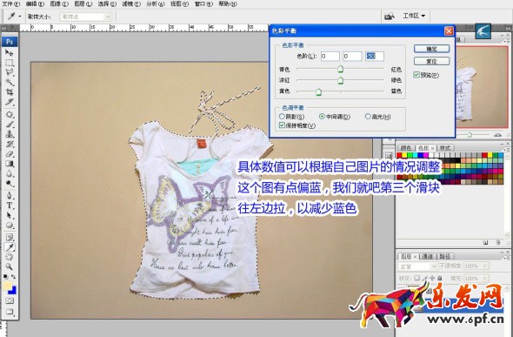The height and width of the screenshot is (337, 513).
Task: Click the trash icon in Swatches panel
Action: point(497,243)
